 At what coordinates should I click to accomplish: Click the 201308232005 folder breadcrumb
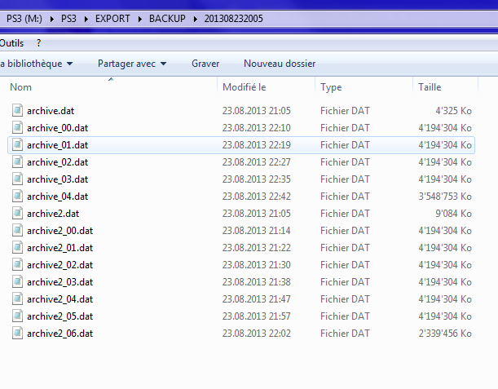tap(233, 19)
